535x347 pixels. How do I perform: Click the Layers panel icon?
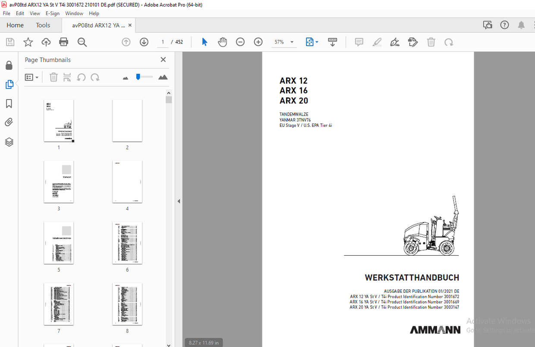point(9,142)
